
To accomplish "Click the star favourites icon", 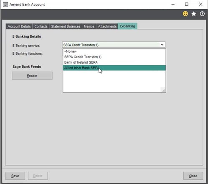I will tap(194, 14).
